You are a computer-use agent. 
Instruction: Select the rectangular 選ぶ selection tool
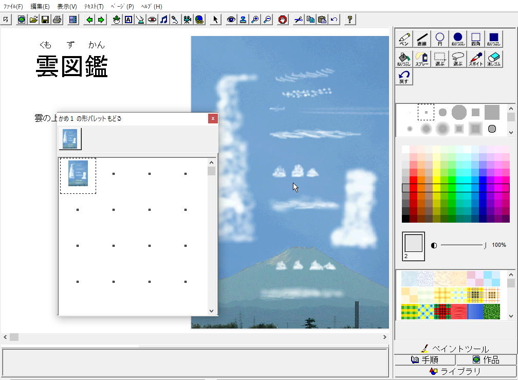[439, 59]
